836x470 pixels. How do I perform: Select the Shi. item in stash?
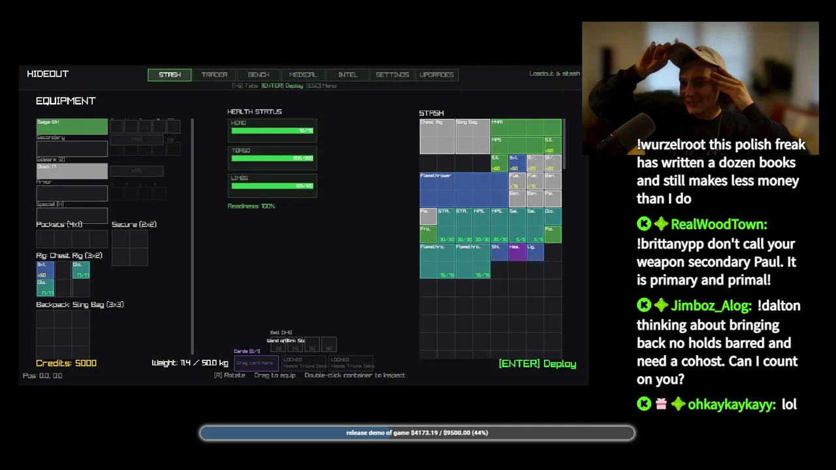click(x=500, y=252)
